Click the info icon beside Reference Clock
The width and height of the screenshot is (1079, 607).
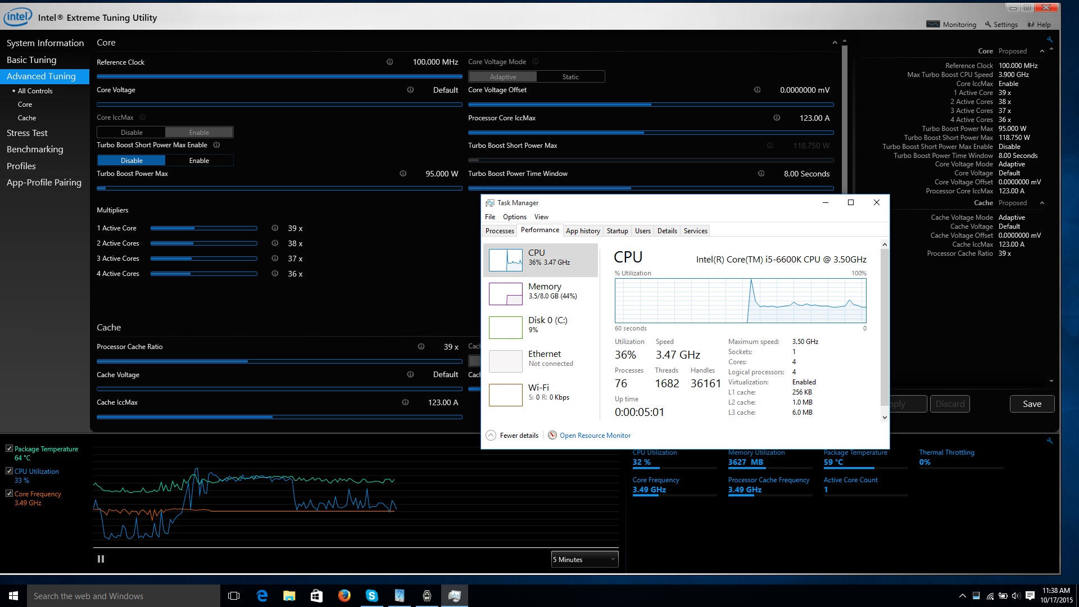[389, 62]
